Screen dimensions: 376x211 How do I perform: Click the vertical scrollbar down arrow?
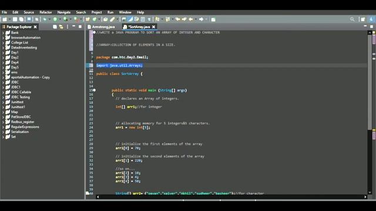[x=370, y=192]
